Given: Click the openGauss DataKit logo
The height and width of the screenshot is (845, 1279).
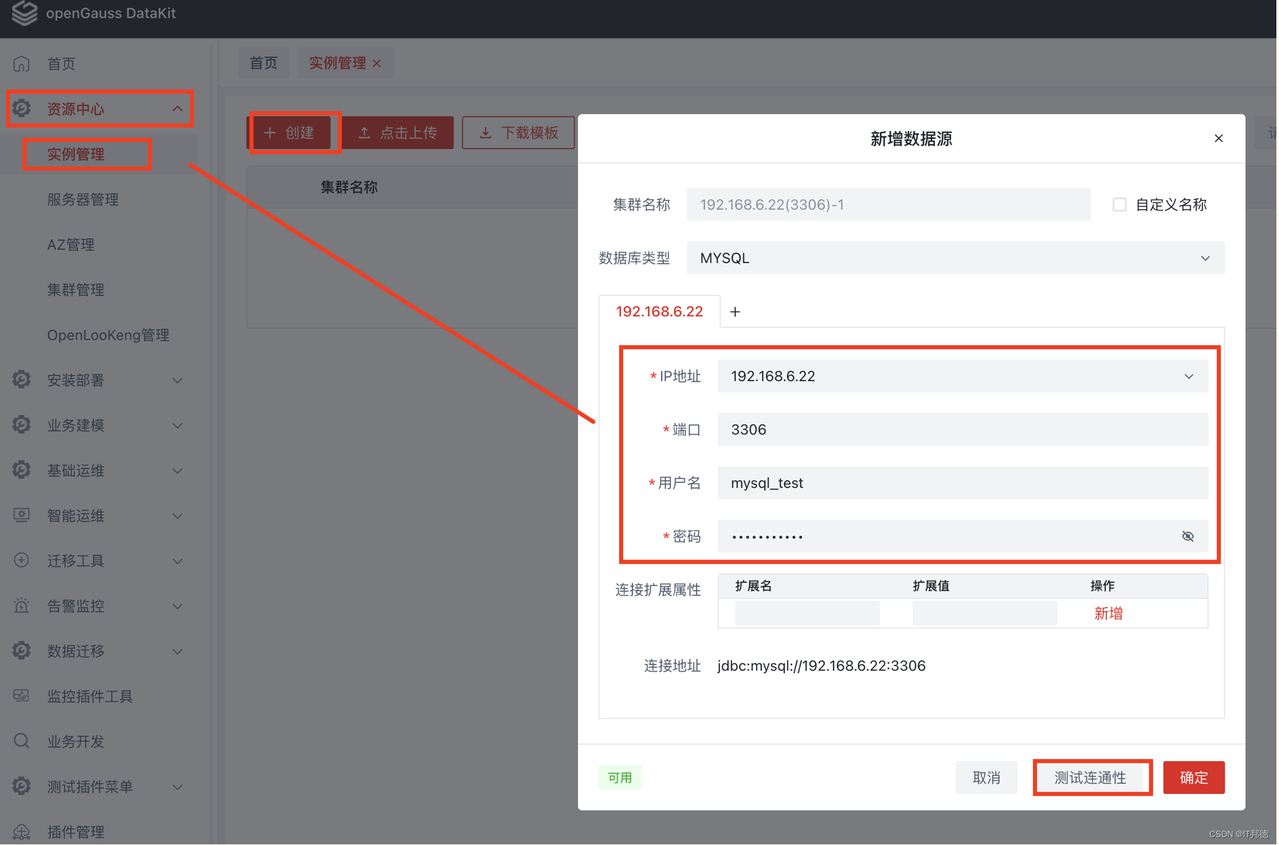Looking at the screenshot, I should coord(24,14).
